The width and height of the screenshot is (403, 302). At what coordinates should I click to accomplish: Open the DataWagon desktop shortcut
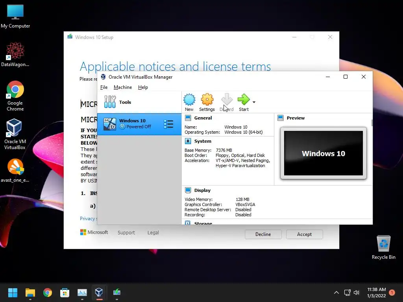tap(15, 55)
